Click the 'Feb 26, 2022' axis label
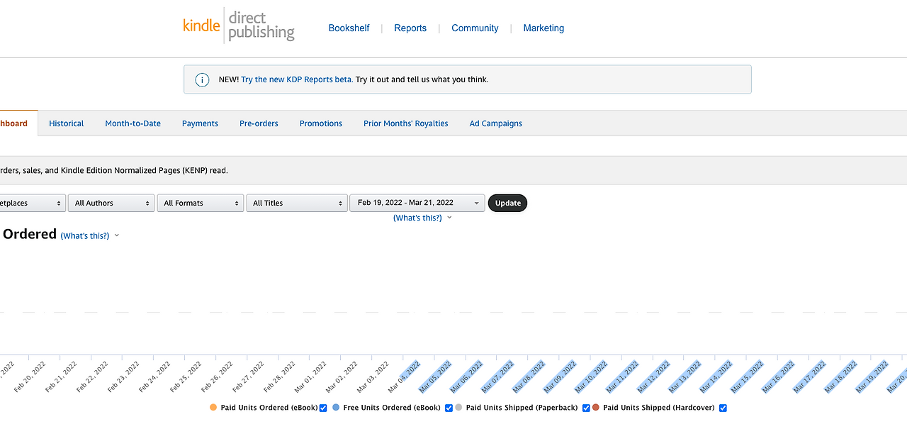This screenshot has width=907, height=424. click(217, 377)
